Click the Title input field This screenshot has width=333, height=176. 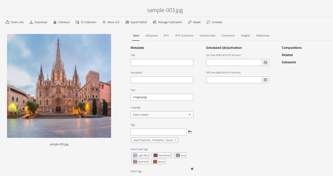coord(162,62)
